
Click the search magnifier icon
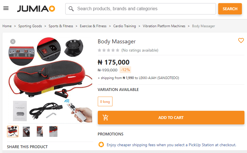click(x=71, y=9)
